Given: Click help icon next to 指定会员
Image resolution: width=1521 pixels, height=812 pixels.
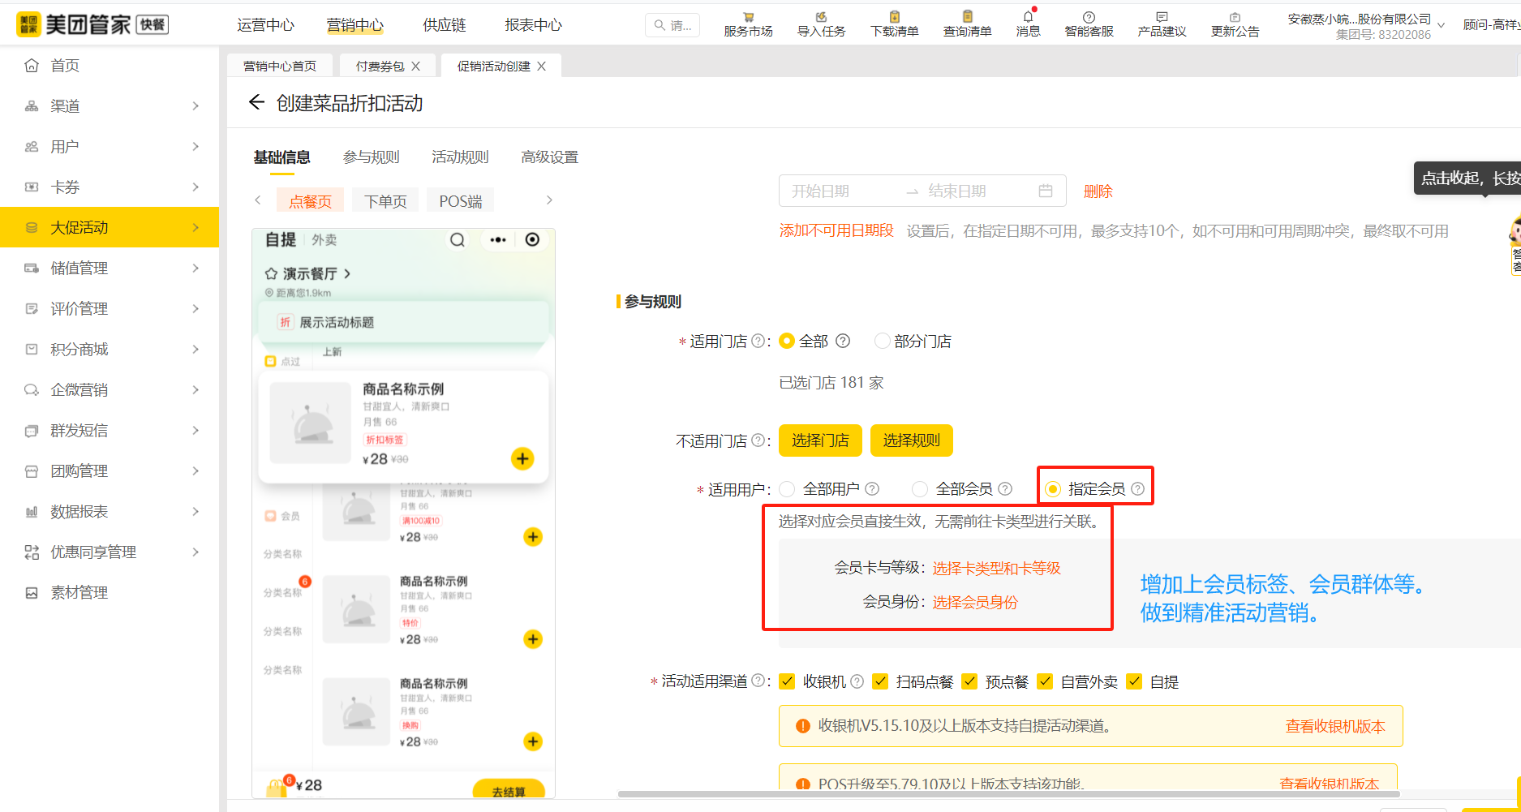Looking at the screenshot, I should pyautogui.click(x=1137, y=489).
